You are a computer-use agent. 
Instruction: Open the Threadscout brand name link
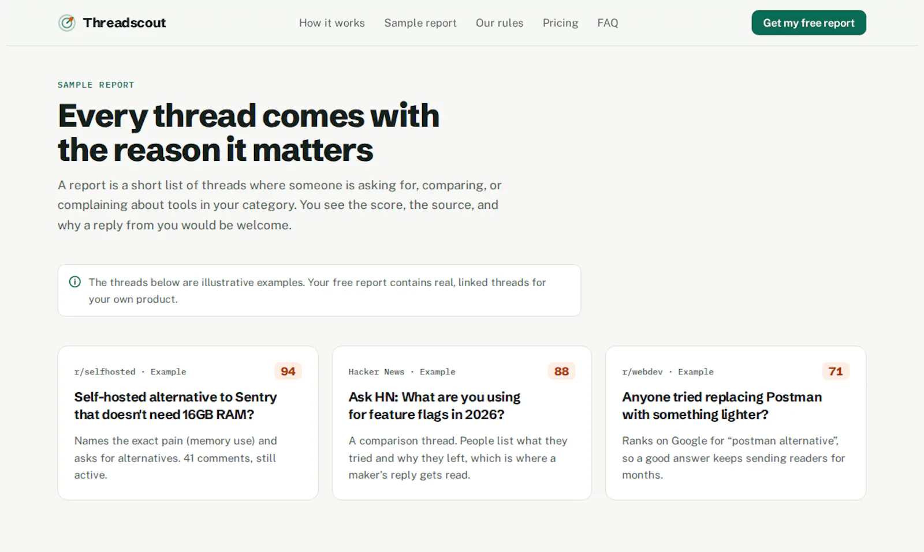124,23
